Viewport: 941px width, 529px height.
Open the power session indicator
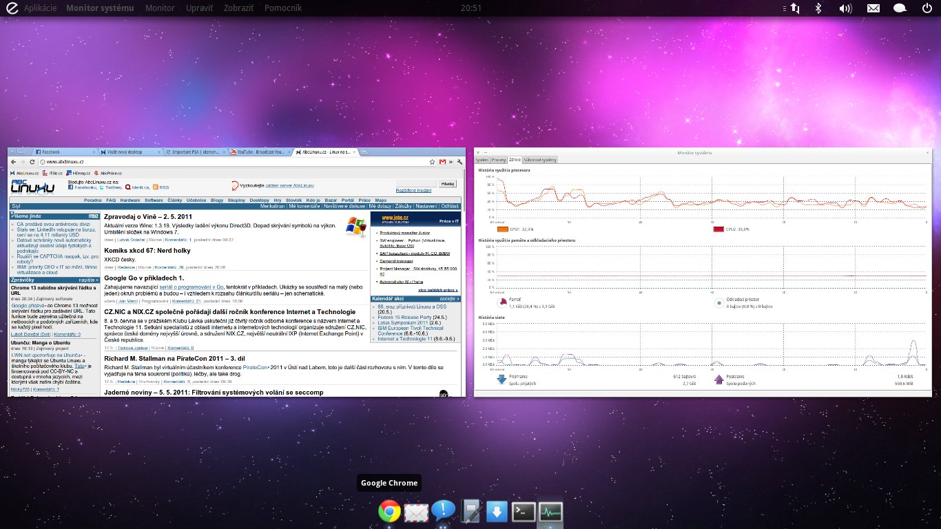[x=927, y=8]
